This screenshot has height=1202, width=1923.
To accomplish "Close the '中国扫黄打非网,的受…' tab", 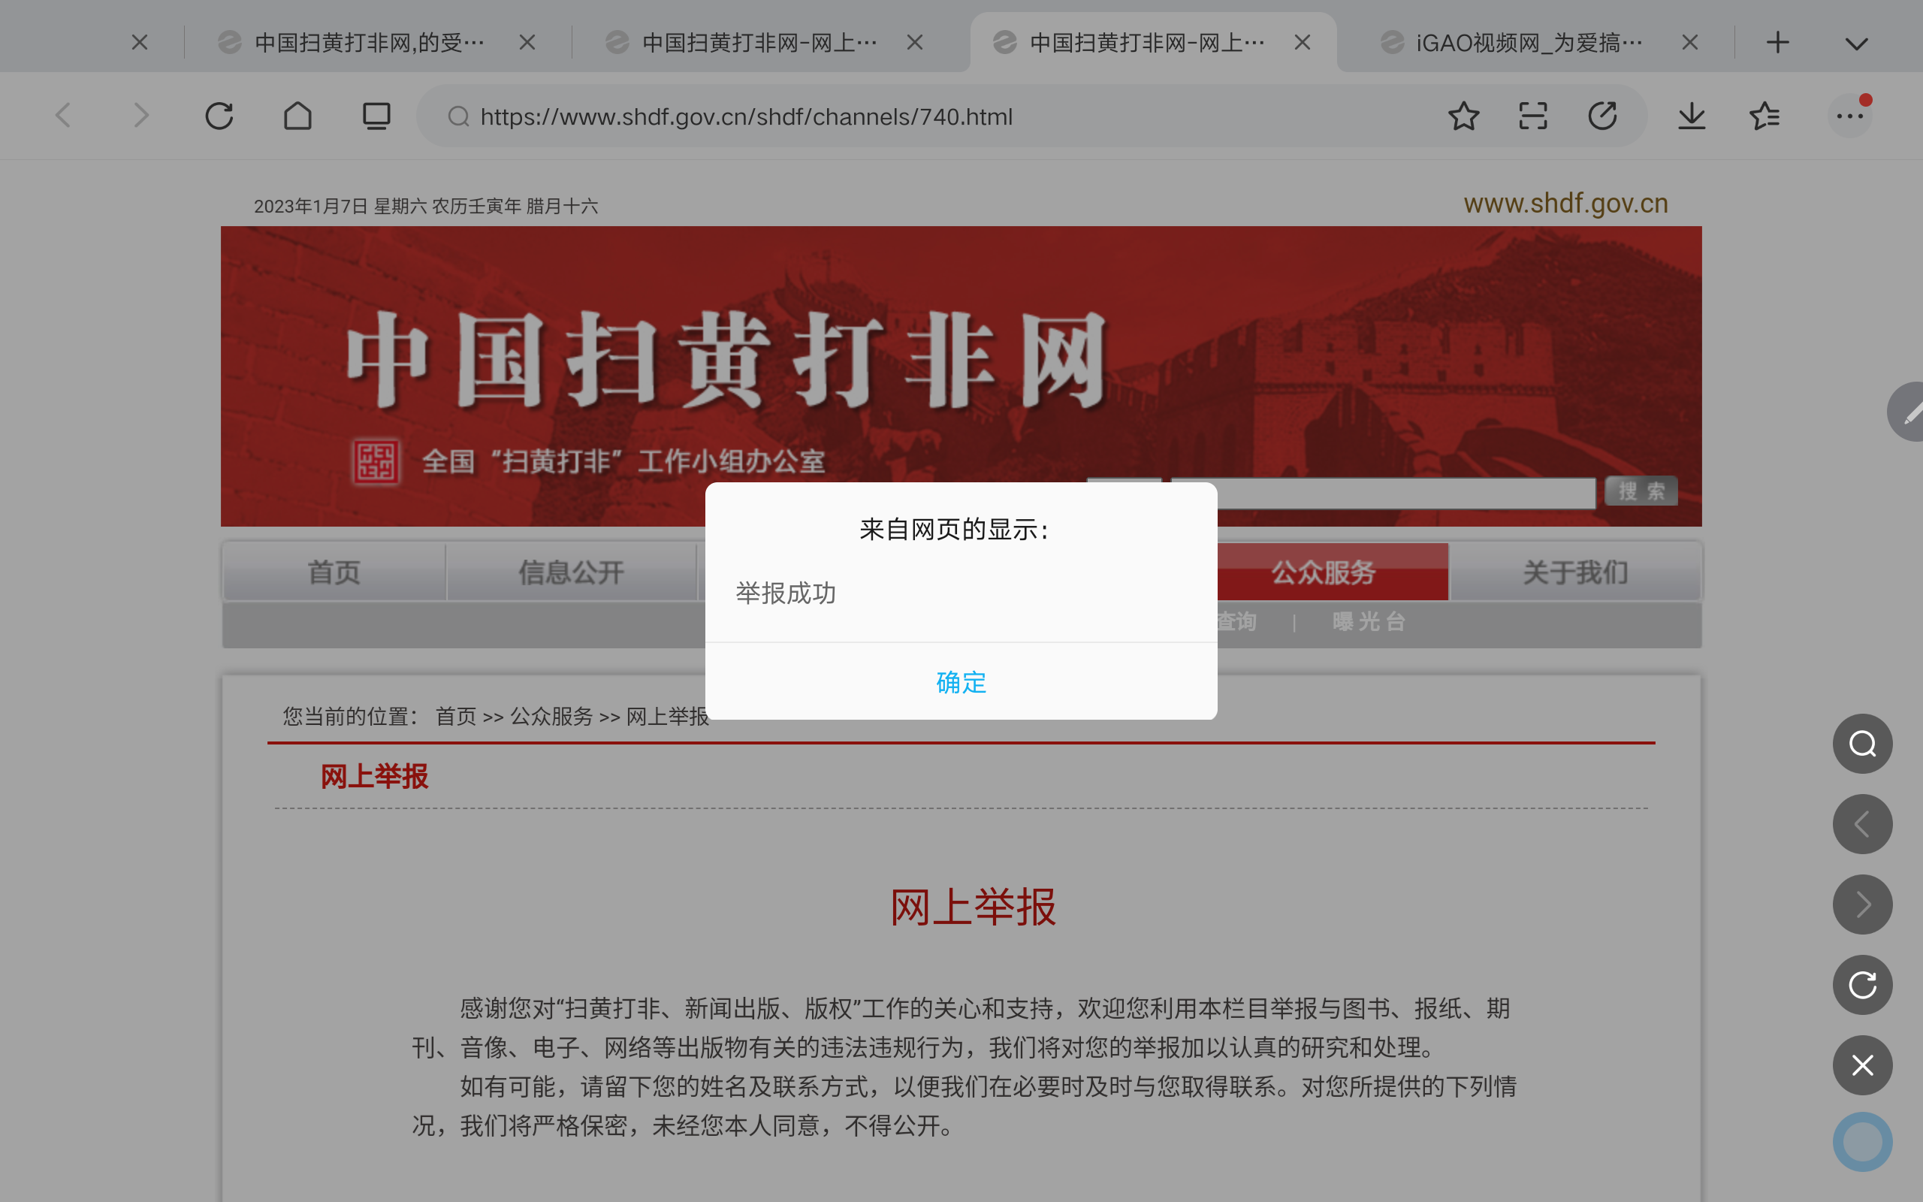I will point(527,42).
